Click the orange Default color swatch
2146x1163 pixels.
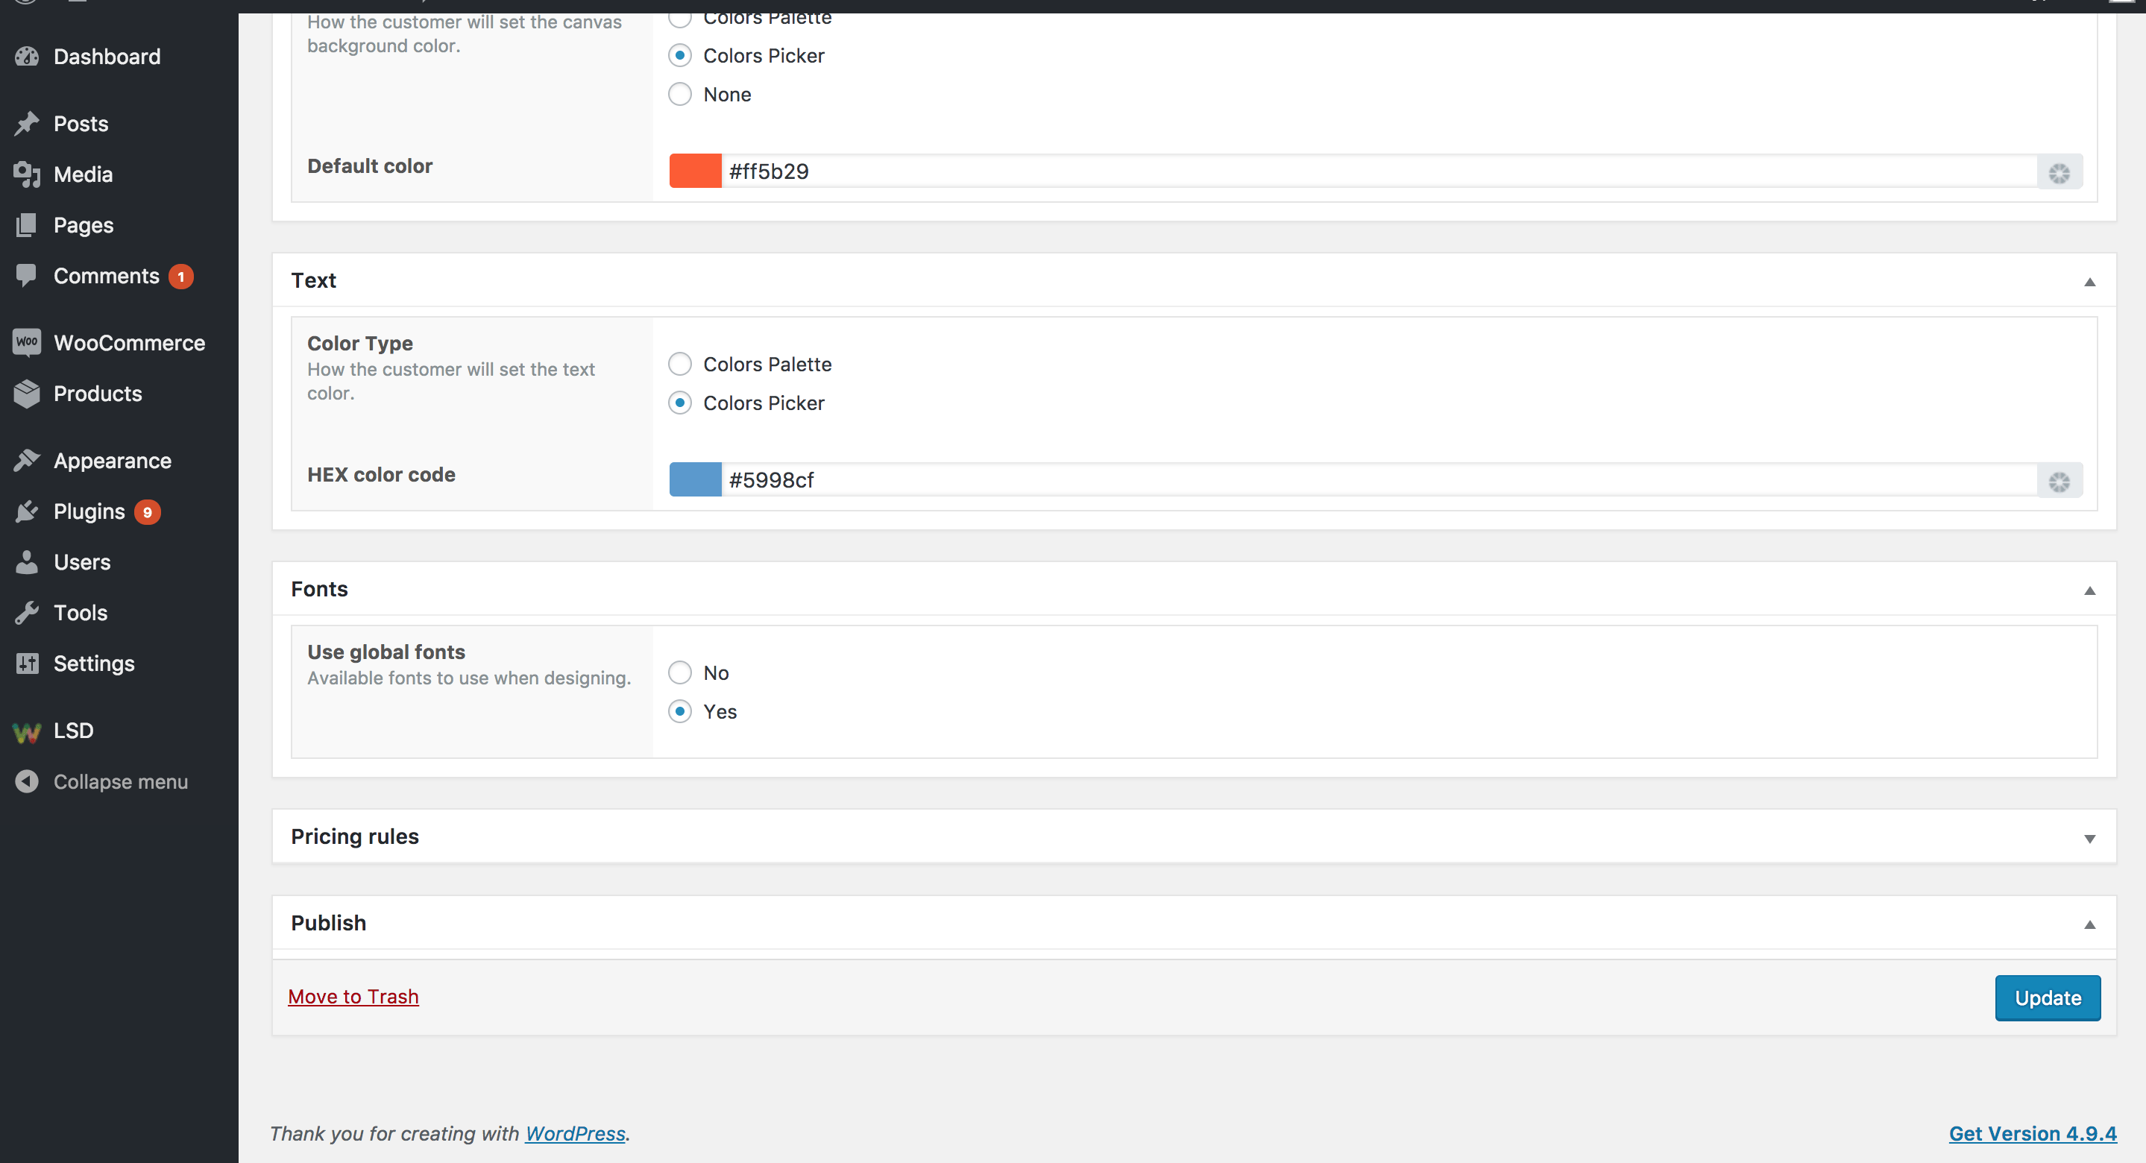pos(696,171)
